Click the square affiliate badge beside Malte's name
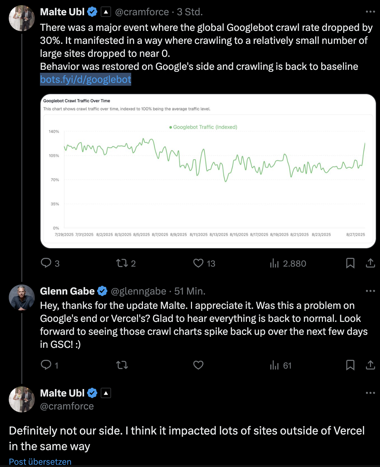The image size is (380, 467). coord(106,12)
